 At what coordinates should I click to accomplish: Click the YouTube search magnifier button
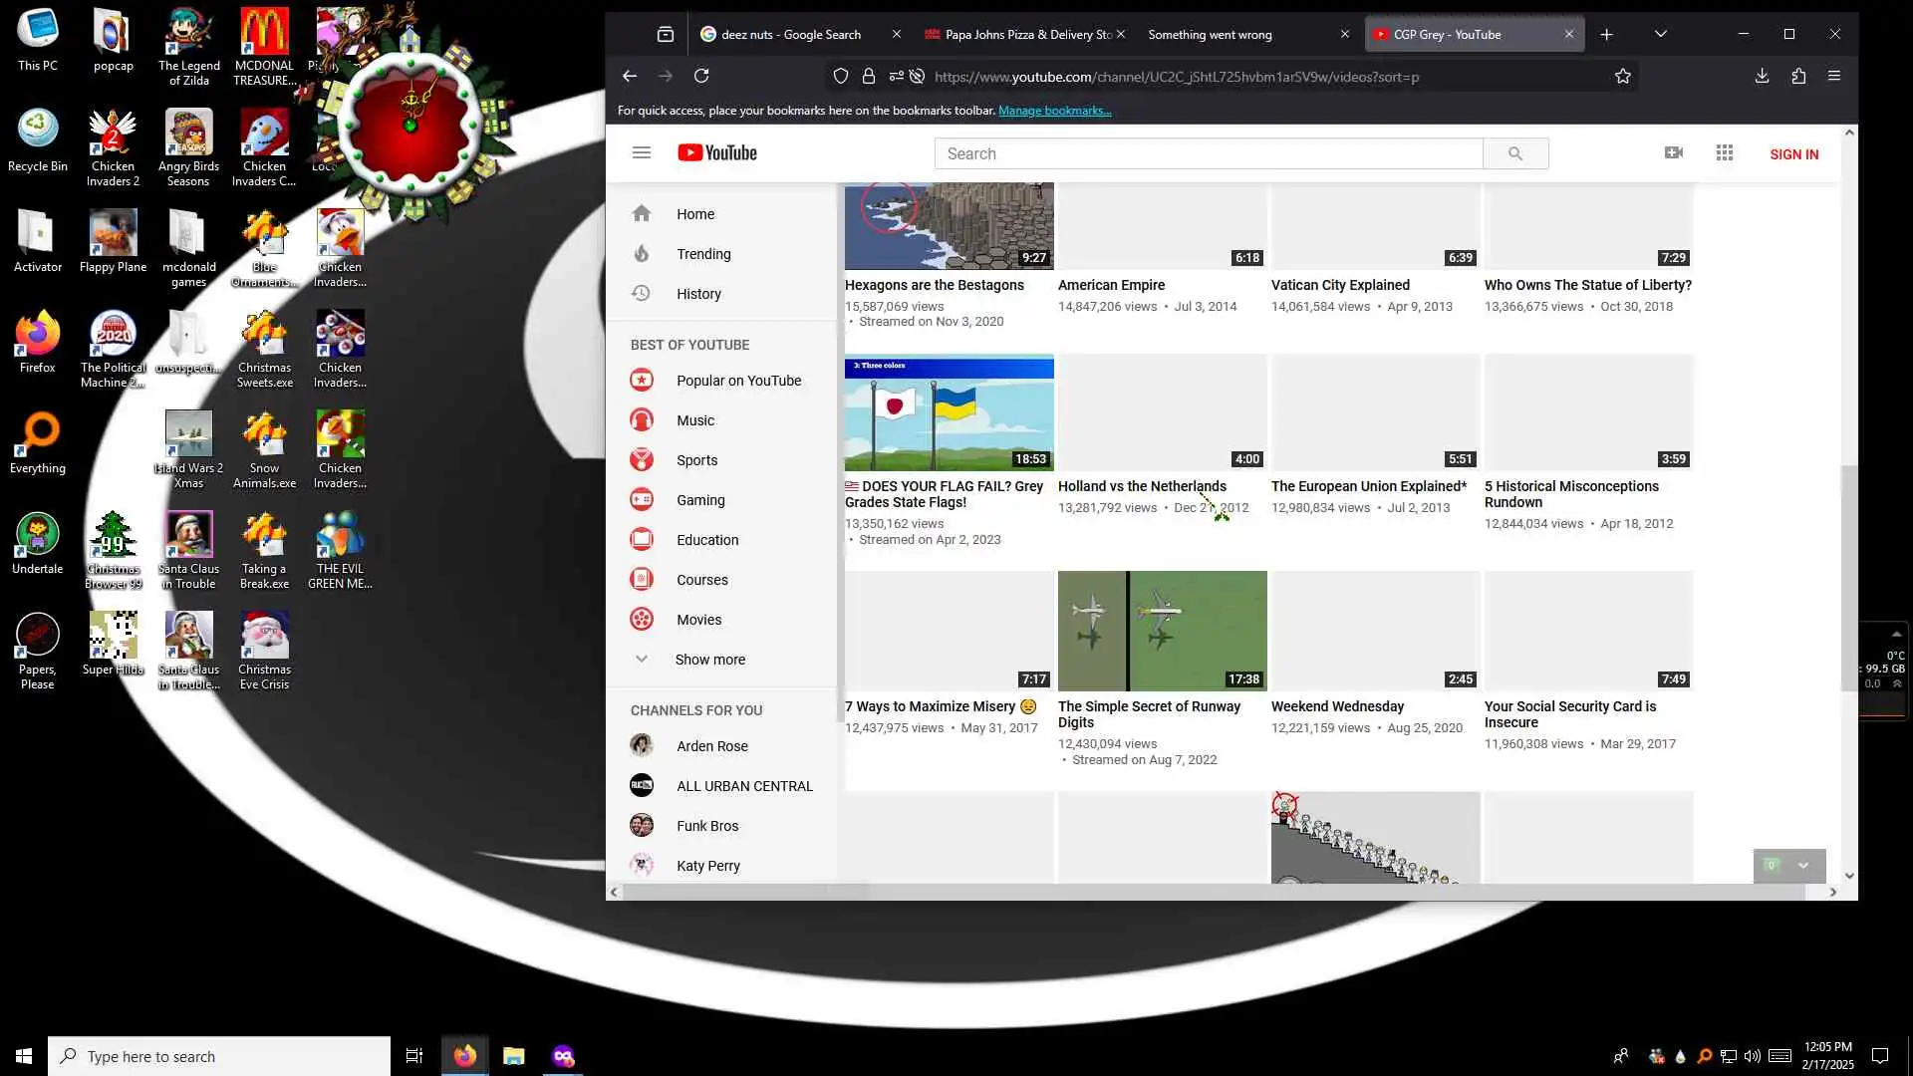[x=1514, y=153]
